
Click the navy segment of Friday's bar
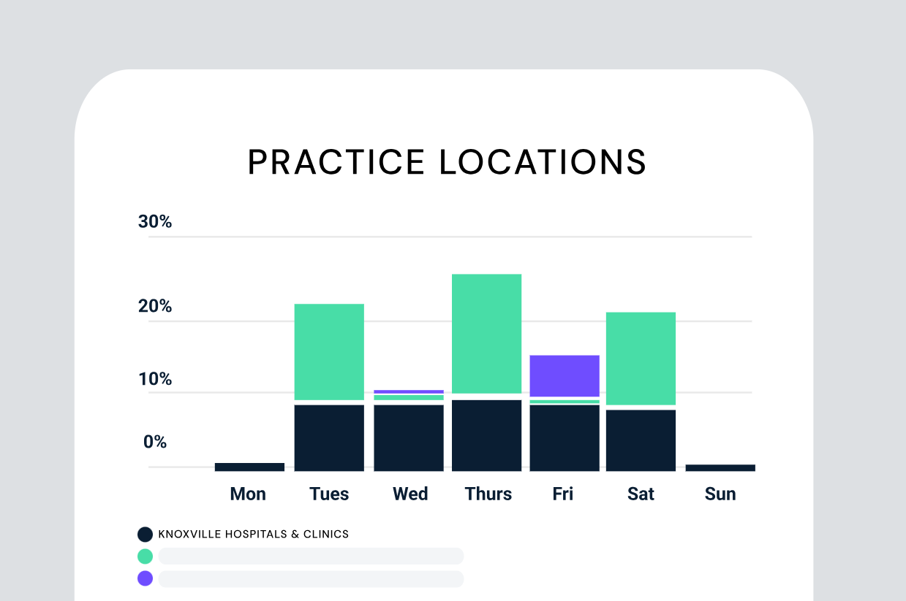pyautogui.click(x=565, y=437)
